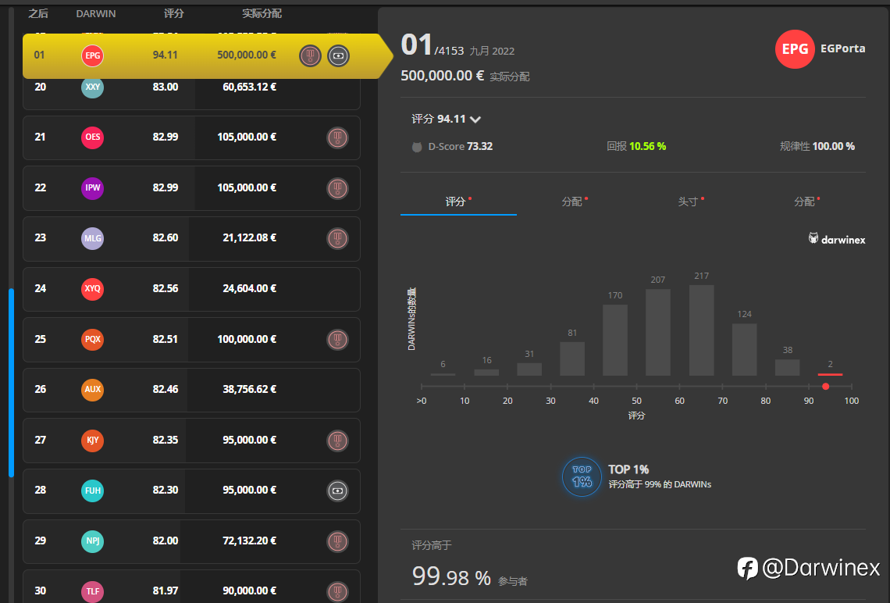Screen dimensions: 890x603
Task: Open the last 分配 tab on the right
Action: tap(806, 202)
